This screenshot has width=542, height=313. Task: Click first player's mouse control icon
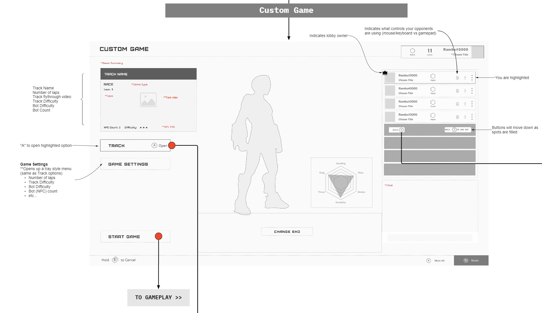[x=457, y=78]
